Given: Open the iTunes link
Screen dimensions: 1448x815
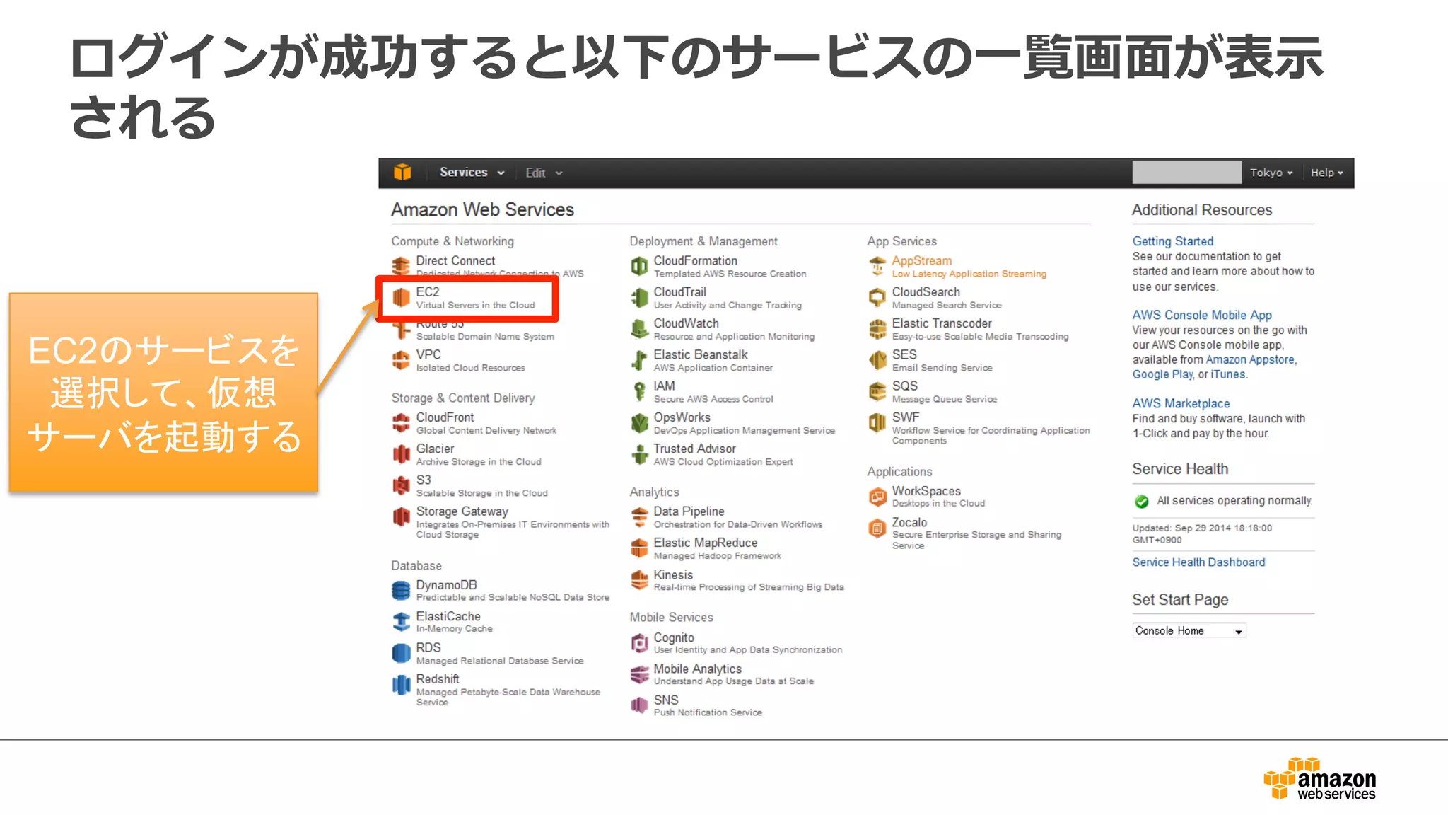Looking at the screenshot, I should tap(1227, 374).
